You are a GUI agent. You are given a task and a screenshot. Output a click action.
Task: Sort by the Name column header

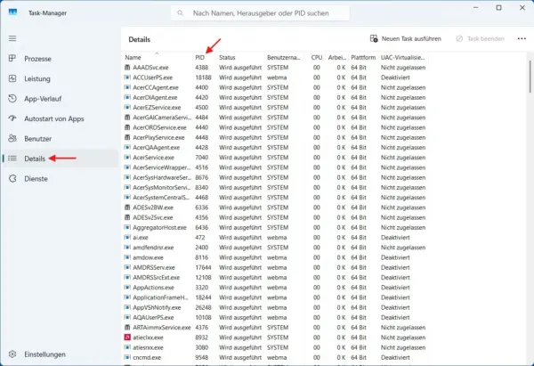point(157,57)
